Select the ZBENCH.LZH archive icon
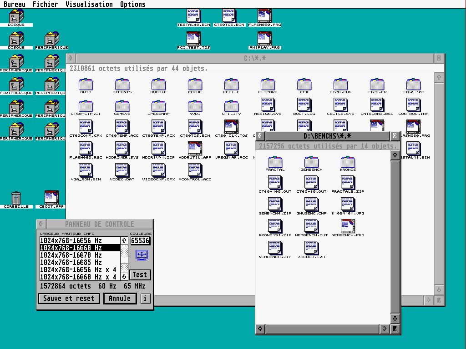The height and width of the screenshot is (349, 466). pyautogui.click(x=312, y=248)
